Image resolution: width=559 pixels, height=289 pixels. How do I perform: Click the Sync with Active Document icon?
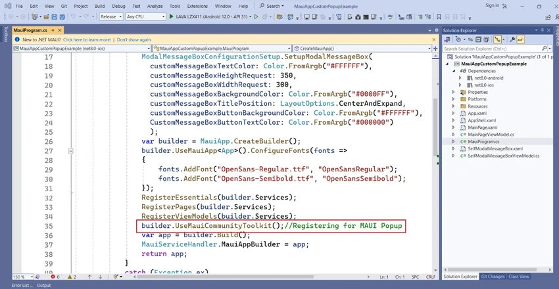(x=470, y=40)
